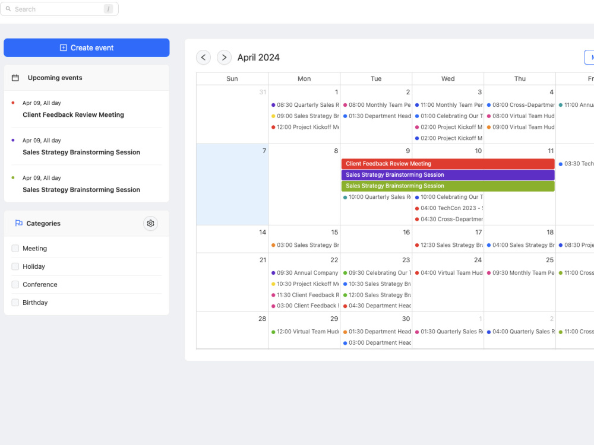Open 04:30 Department Head event on April 23
The height and width of the screenshot is (445, 594).
(x=377, y=306)
